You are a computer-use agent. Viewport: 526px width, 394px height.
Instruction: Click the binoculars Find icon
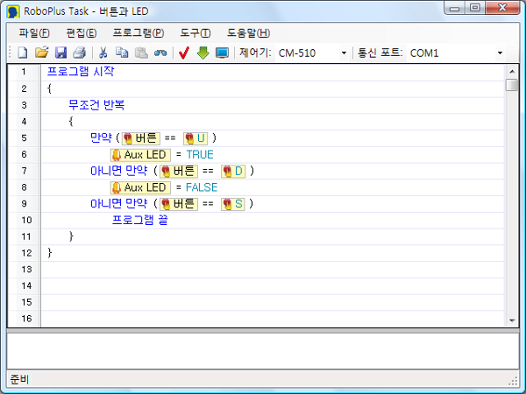[160, 53]
